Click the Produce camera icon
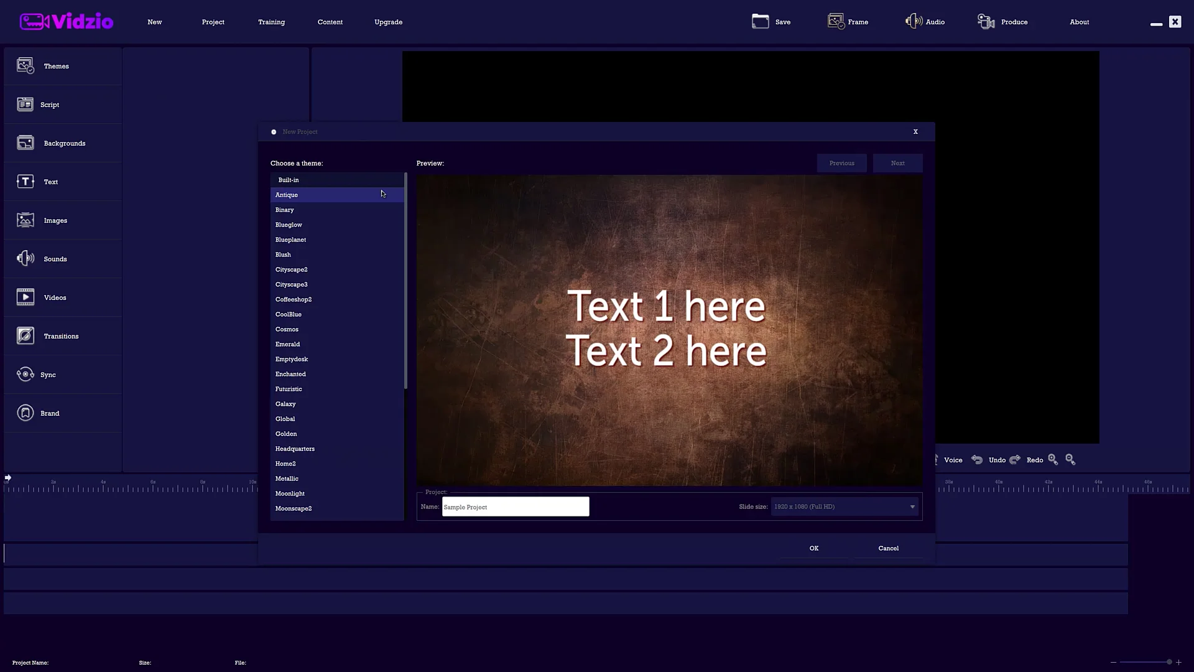This screenshot has height=672, width=1194. click(x=986, y=21)
